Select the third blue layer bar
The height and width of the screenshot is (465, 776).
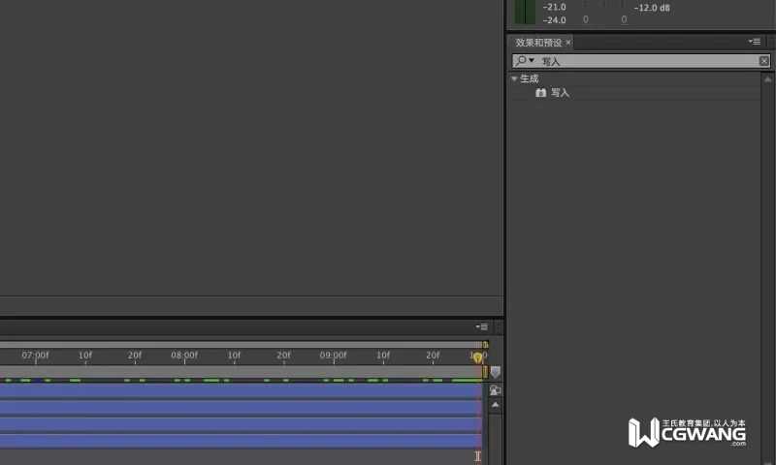241,425
